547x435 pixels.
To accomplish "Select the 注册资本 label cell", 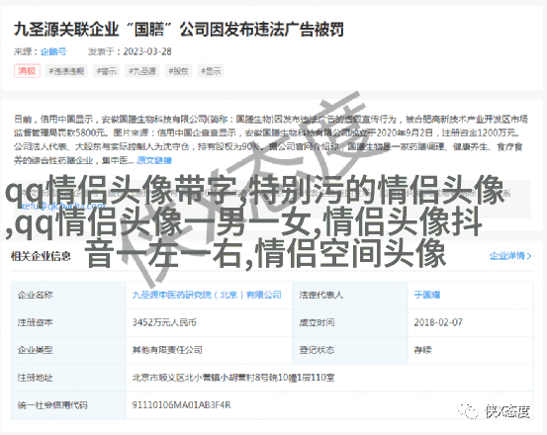I will 68,322.
